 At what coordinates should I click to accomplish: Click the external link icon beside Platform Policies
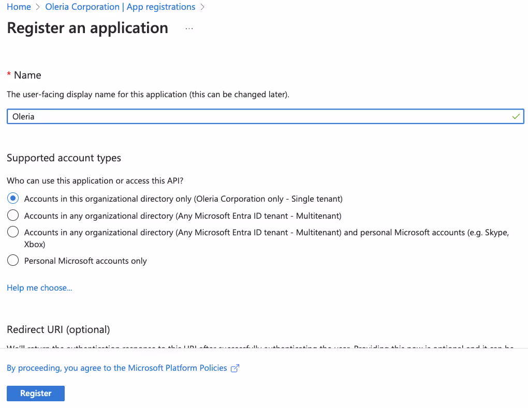(235, 368)
